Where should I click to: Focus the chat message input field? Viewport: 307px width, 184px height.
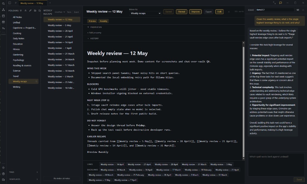point(276,165)
